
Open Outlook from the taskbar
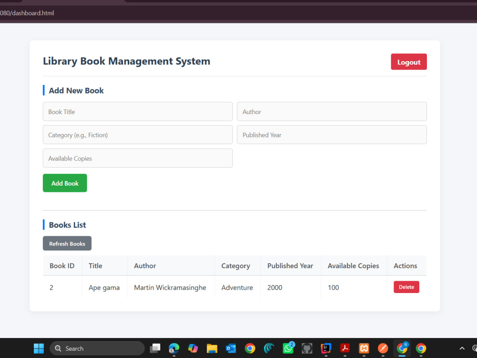(x=231, y=348)
